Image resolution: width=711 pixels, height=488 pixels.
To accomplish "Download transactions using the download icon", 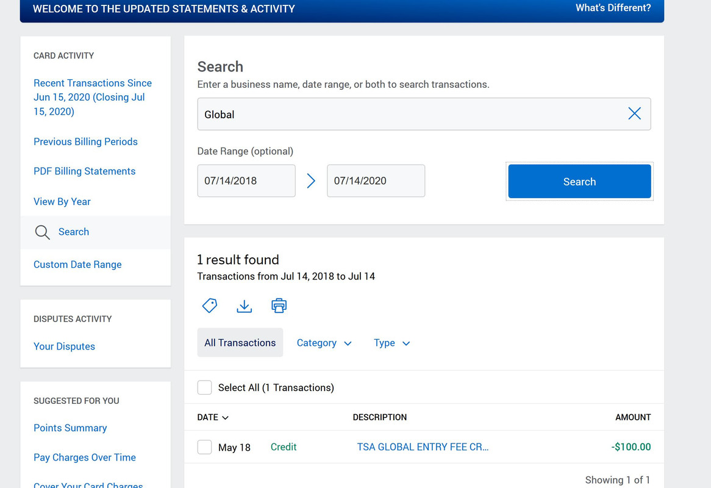I will click(244, 306).
